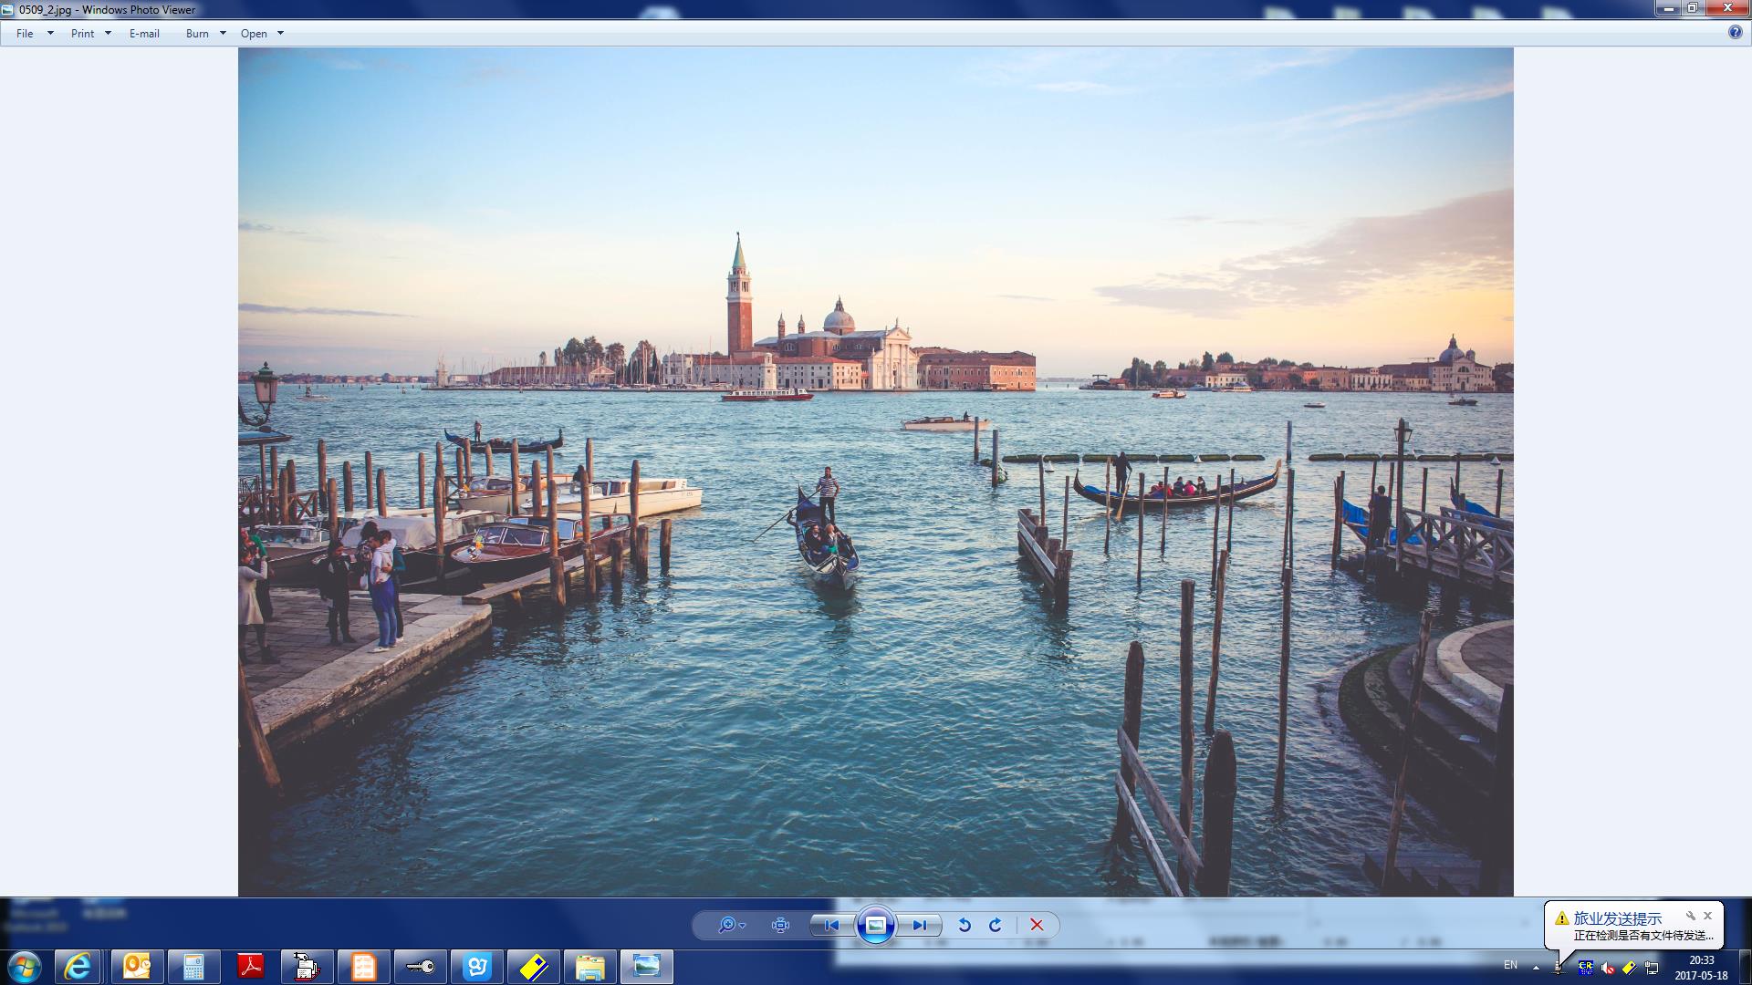Screen dimensions: 1752x985
Task: Rotate the photo counterclockwise
Action: pyautogui.click(x=965, y=925)
